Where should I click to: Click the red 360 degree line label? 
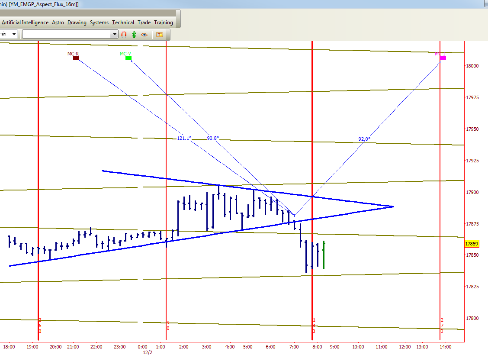point(40,326)
